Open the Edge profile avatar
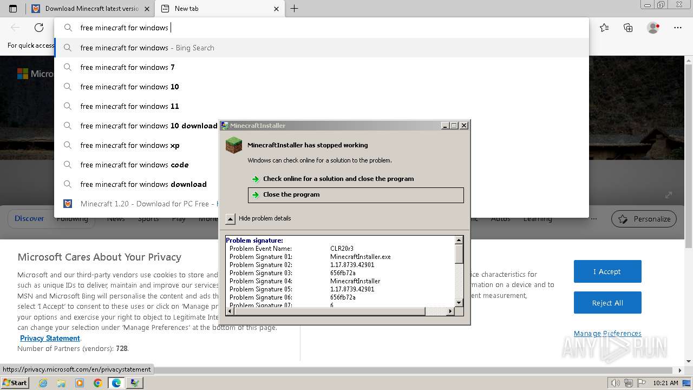 653,28
